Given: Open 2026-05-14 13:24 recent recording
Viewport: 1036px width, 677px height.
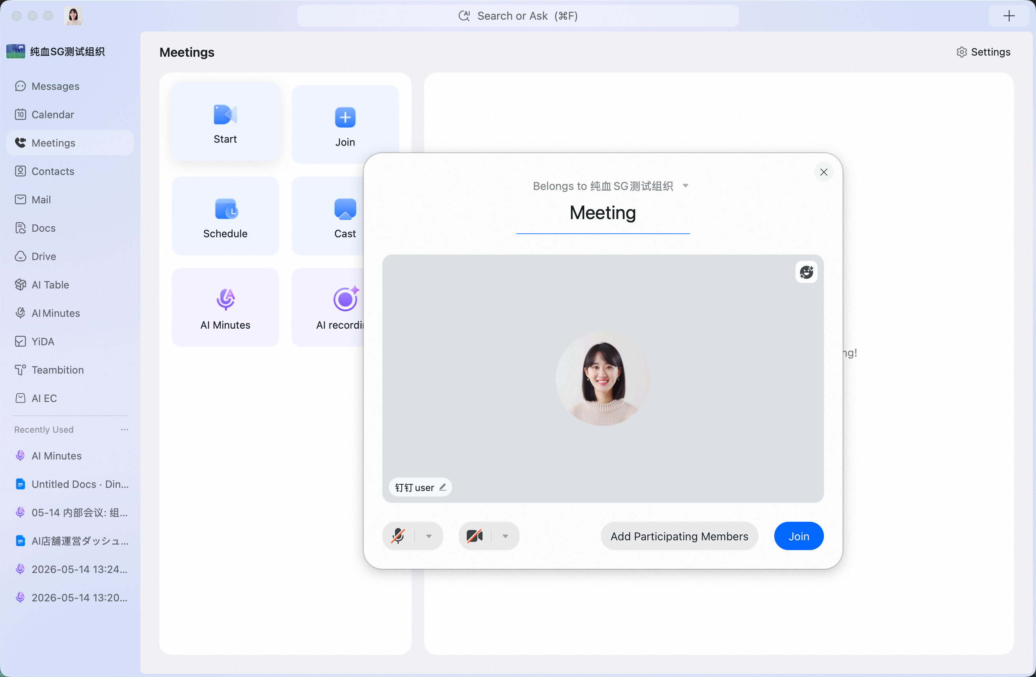Looking at the screenshot, I should point(70,569).
